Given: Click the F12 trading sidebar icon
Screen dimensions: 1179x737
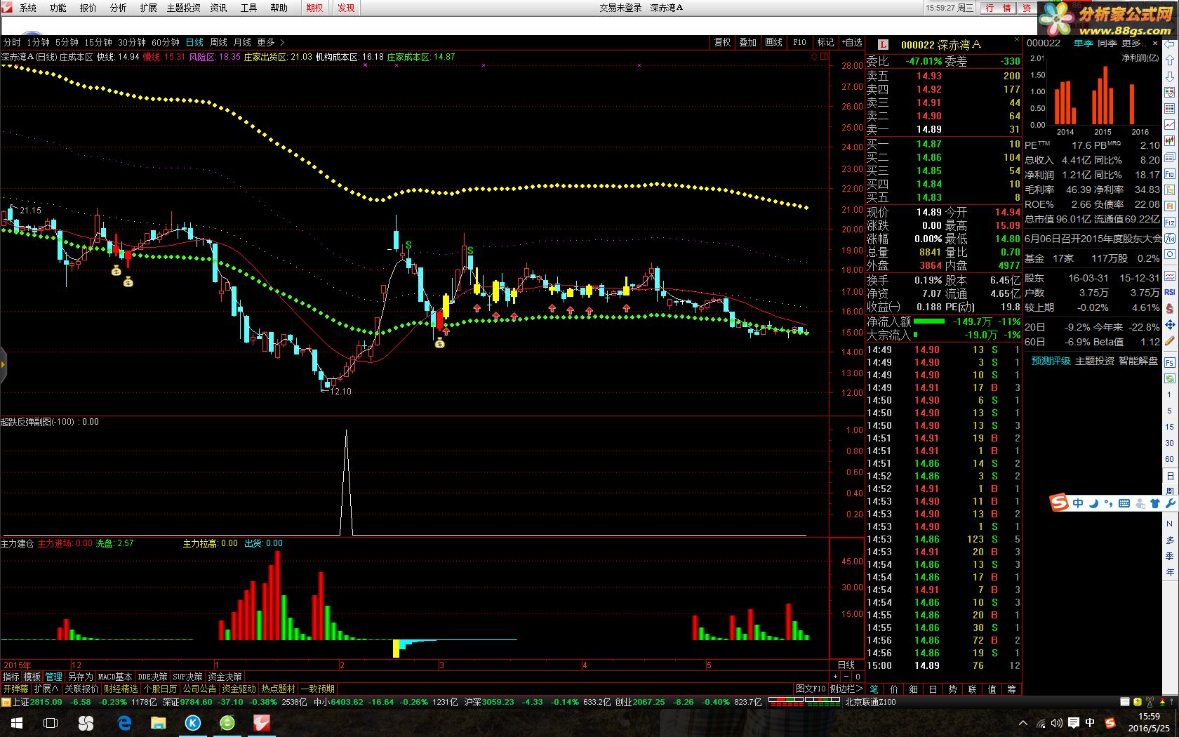Looking at the screenshot, I should pyautogui.click(x=1170, y=223).
